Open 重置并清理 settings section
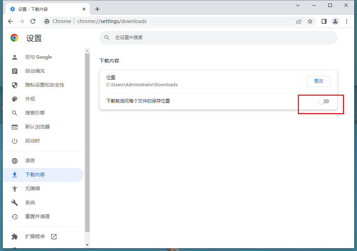 tap(43, 217)
